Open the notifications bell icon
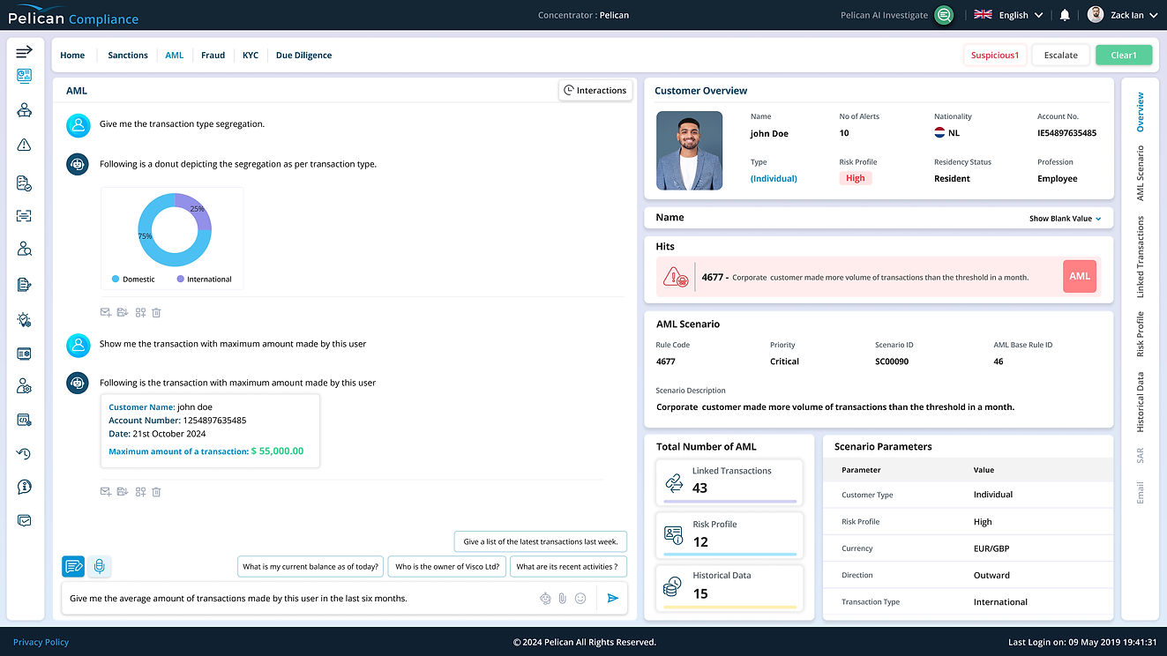Viewport: 1167px width, 656px height. (x=1065, y=15)
